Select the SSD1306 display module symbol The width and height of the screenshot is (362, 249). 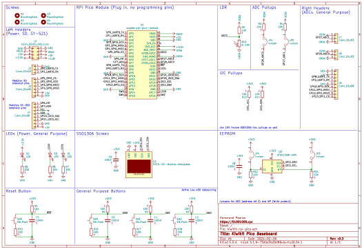(139, 164)
